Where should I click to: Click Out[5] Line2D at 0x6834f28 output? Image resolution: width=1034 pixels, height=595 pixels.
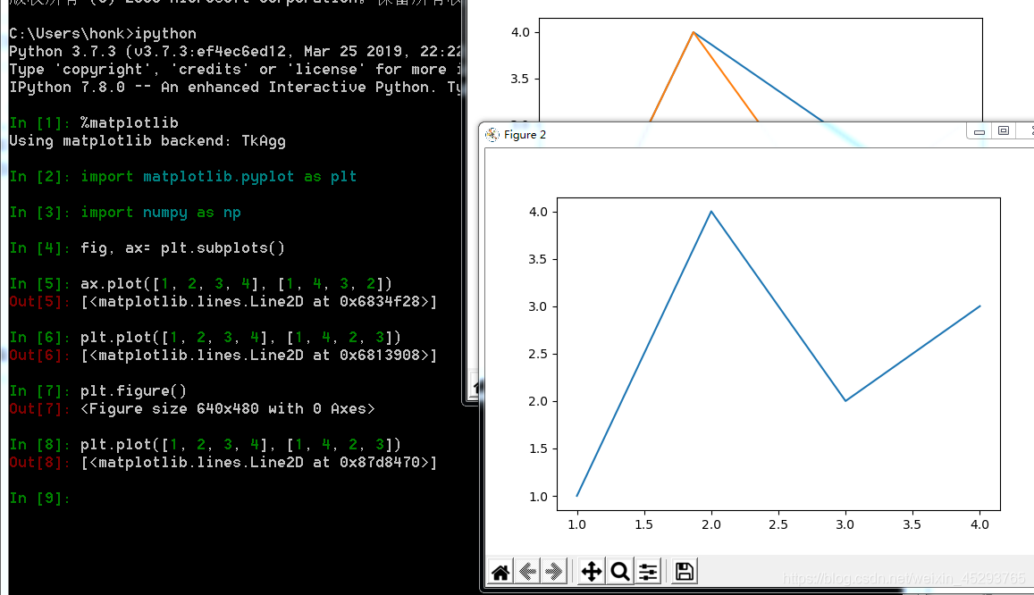tap(258, 302)
